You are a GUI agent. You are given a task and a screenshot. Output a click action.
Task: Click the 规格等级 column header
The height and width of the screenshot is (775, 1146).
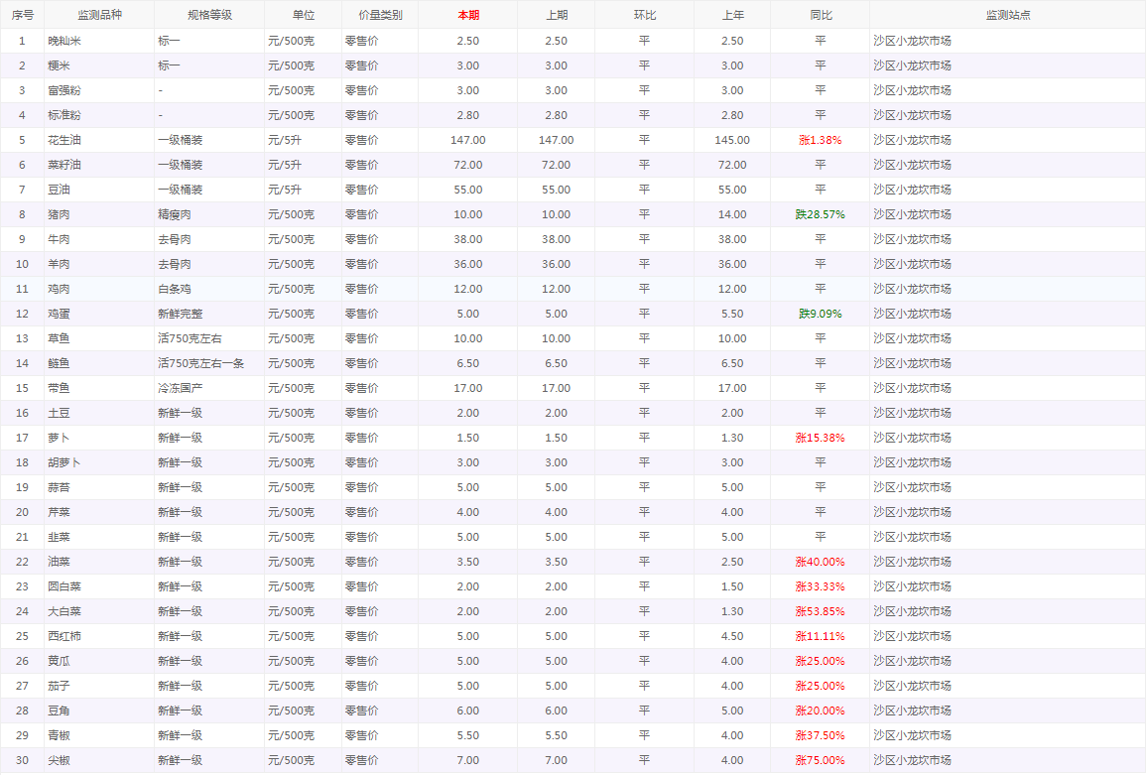pos(209,16)
